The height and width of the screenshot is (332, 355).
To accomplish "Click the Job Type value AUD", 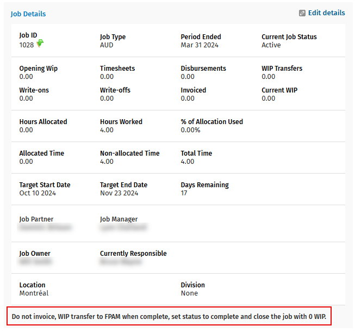I will [107, 45].
